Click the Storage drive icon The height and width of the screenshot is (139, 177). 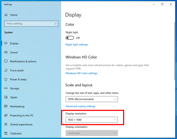click(x=6, y=89)
